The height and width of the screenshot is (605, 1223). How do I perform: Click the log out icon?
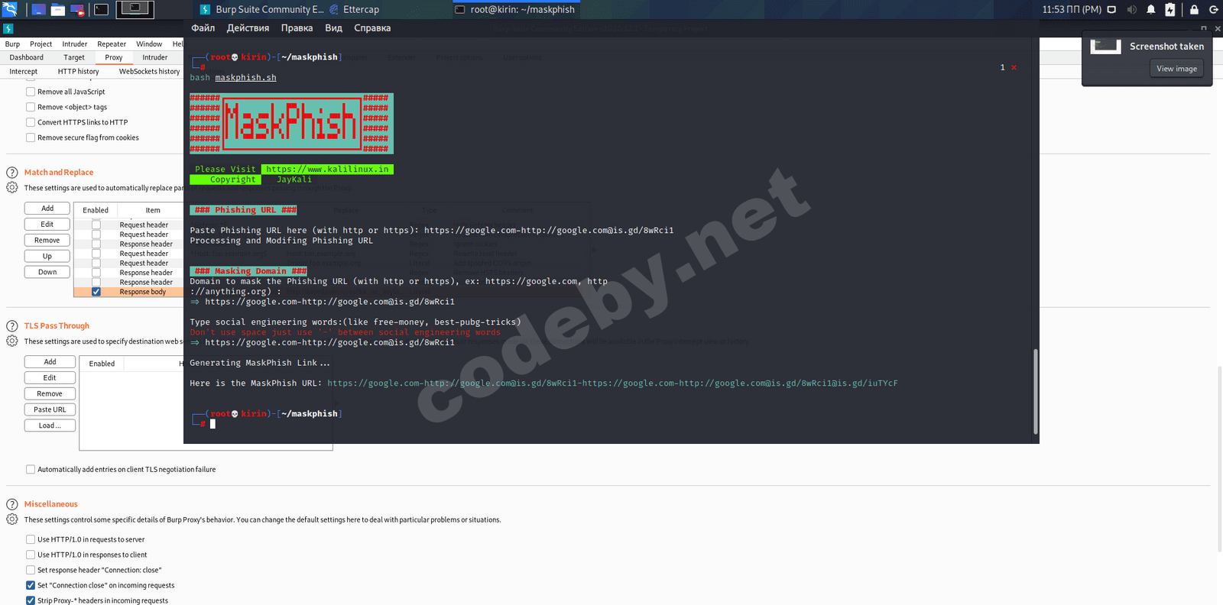tap(1213, 9)
